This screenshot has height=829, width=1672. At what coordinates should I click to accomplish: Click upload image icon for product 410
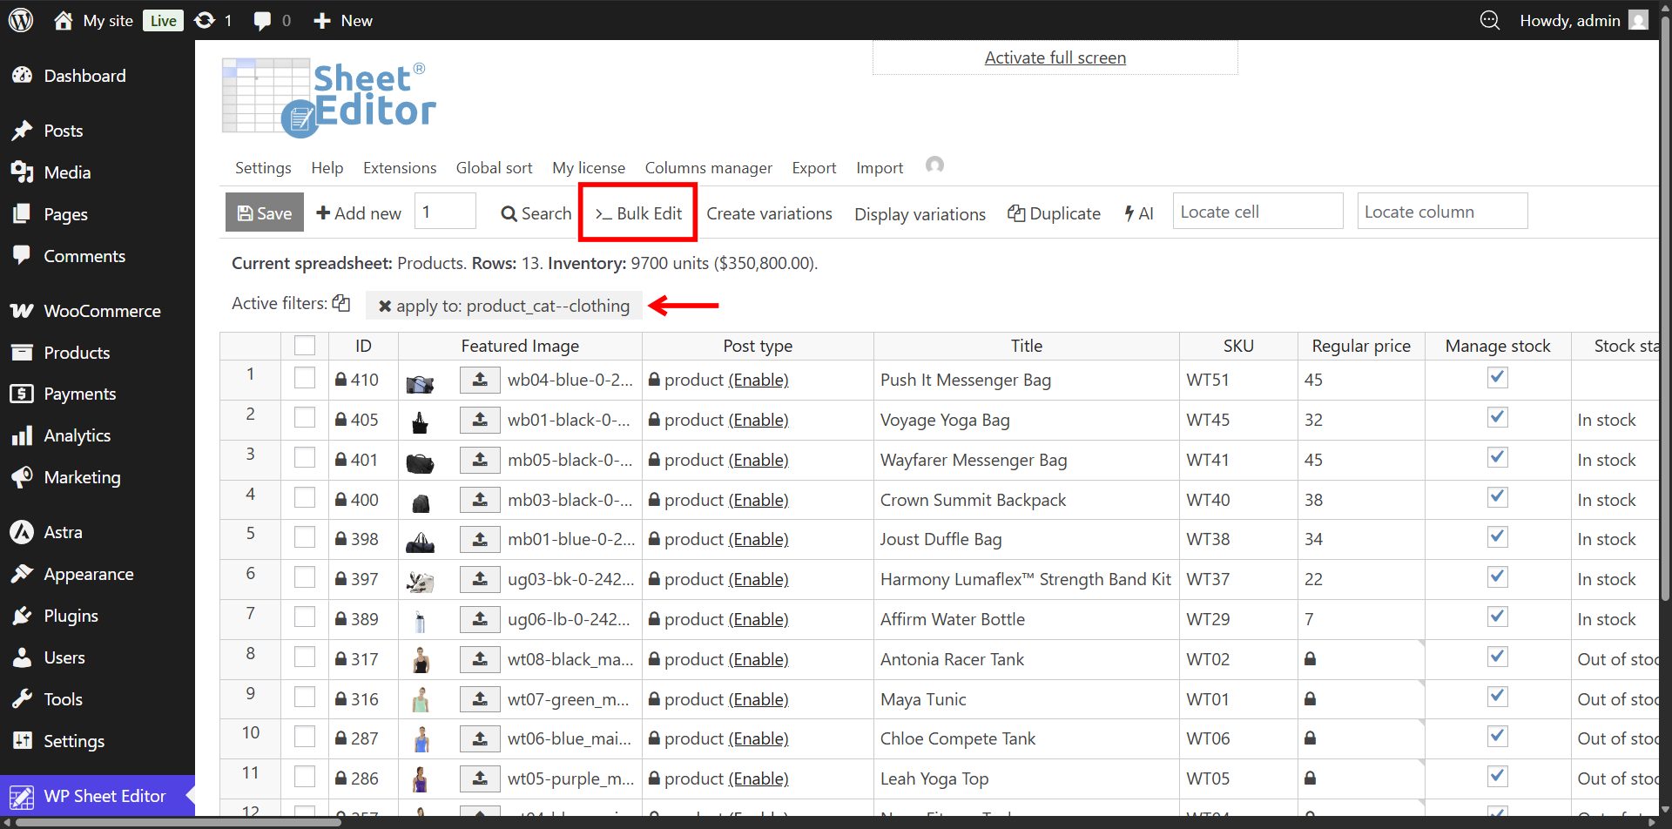pyautogui.click(x=480, y=380)
